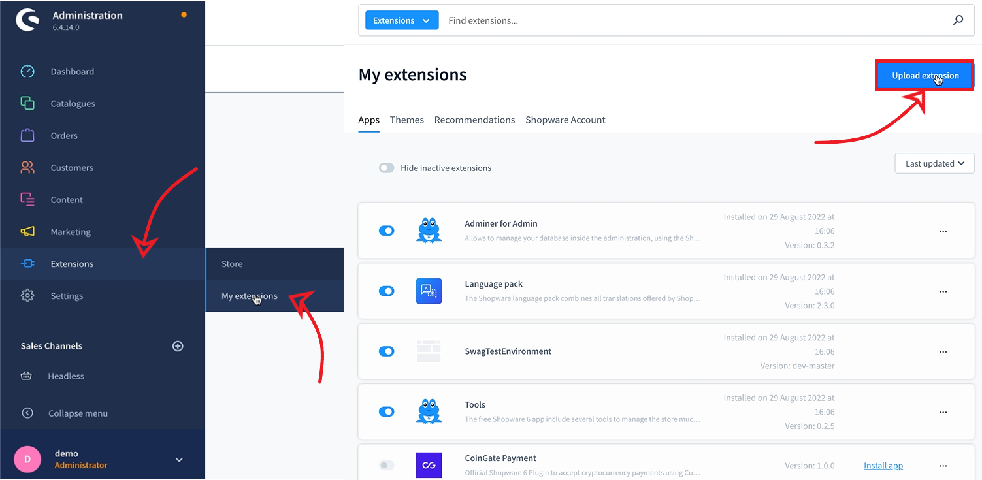This screenshot has height=480, width=982.
Task: Click the Content layout icon
Action: click(27, 199)
